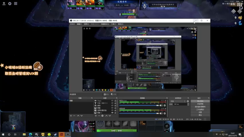Open the 帮助(H) menu in OBS
Screen dimensions: 244x137
click(x=120, y=24)
